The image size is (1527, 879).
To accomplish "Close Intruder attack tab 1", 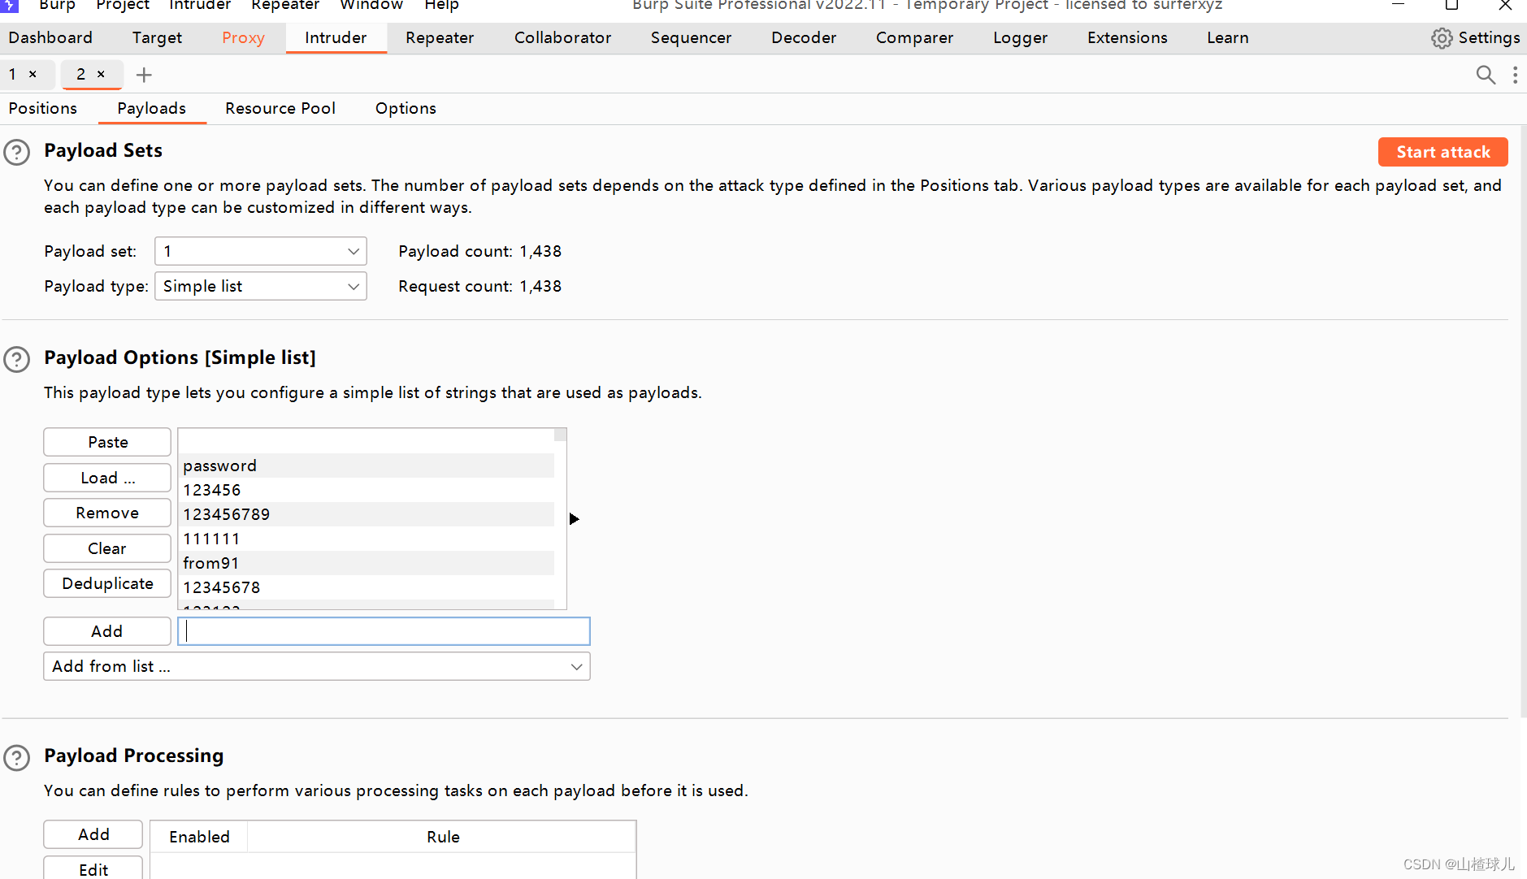I will 33,74.
